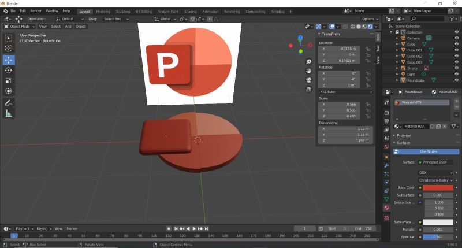The image size is (462, 248).
Task: Open the Global transform orientation dropdown
Action: [x=165, y=19]
